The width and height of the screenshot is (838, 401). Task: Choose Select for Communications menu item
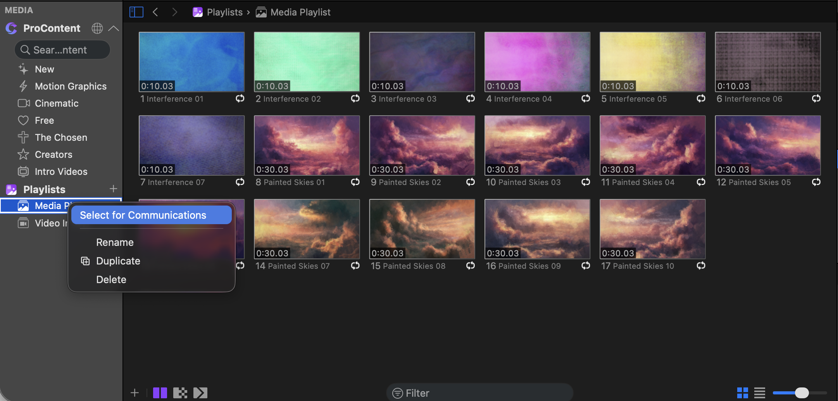(151, 215)
